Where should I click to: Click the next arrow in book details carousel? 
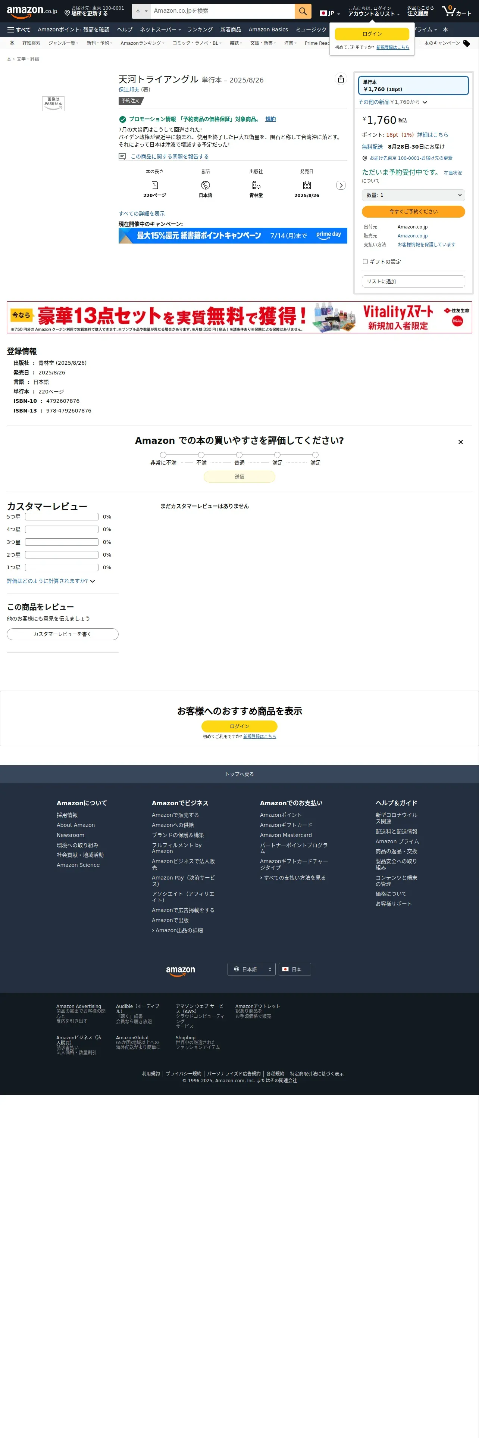pyautogui.click(x=341, y=185)
